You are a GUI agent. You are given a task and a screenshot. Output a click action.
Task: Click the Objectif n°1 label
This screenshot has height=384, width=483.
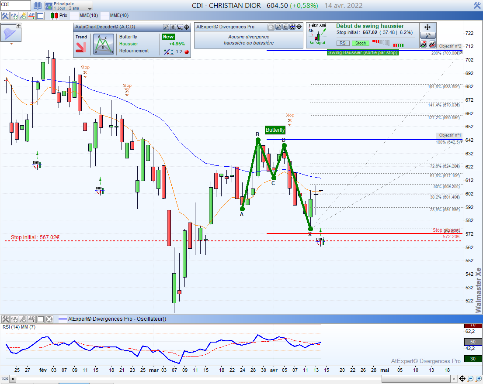pyautogui.click(x=450, y=135)
